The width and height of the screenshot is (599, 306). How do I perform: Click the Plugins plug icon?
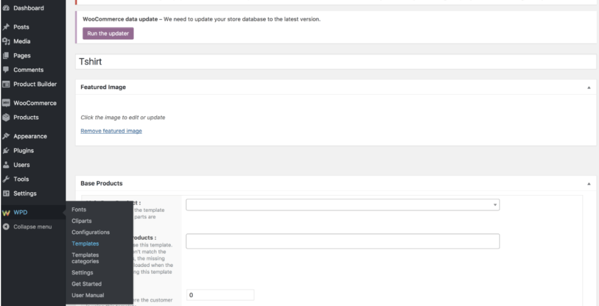pyautogui.click(x=6, y=151)
